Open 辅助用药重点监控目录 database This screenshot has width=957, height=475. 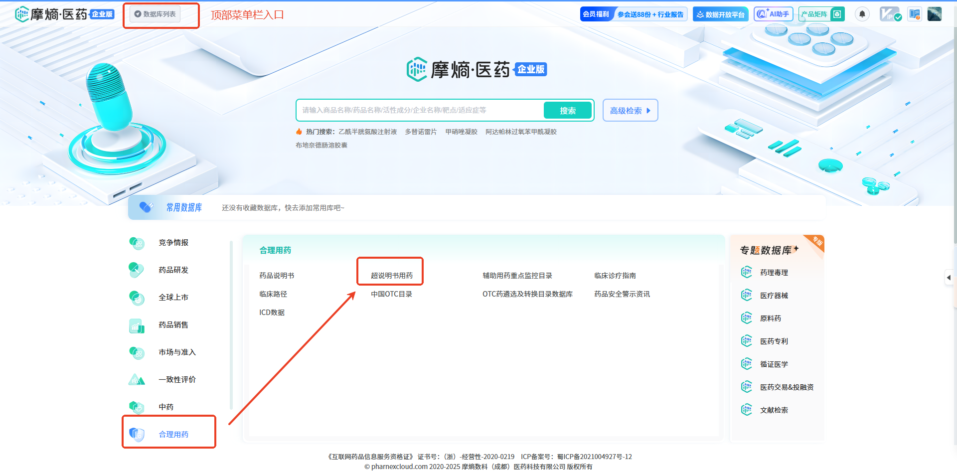click(517, 276)
